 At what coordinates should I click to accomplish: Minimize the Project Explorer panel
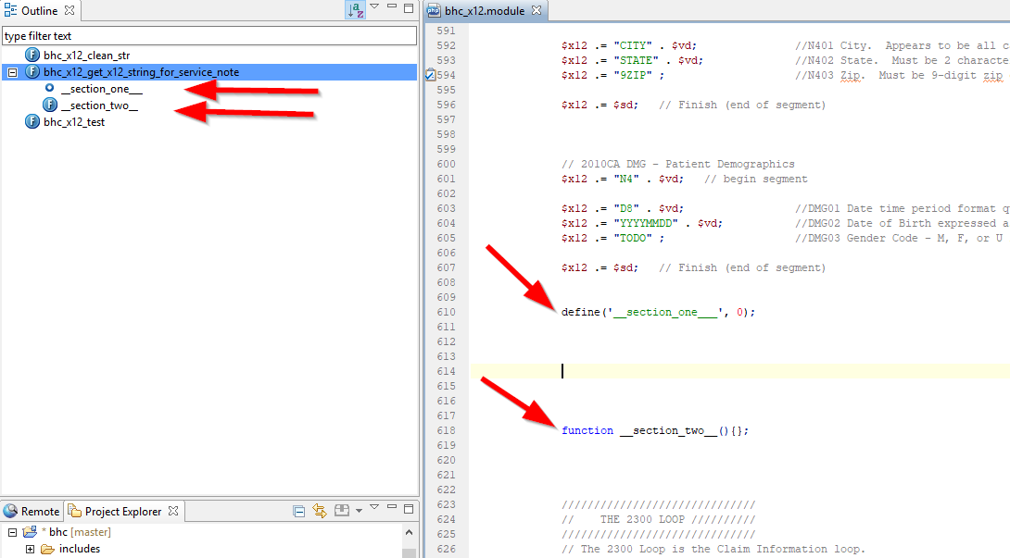[x=392, y=507]
